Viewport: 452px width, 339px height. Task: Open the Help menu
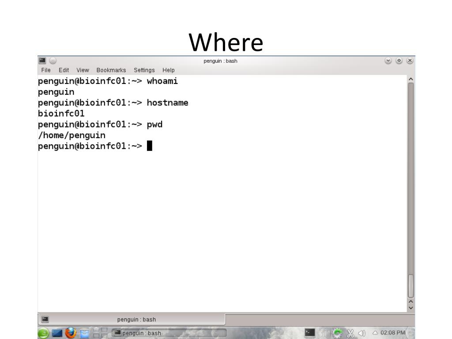(x=168, y=70)
